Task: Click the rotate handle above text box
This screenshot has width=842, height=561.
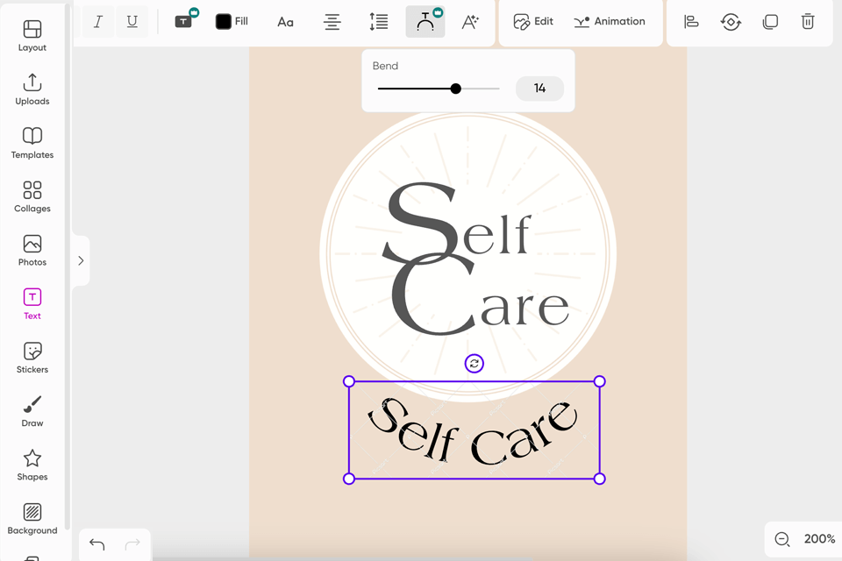Action: [475, 364]
